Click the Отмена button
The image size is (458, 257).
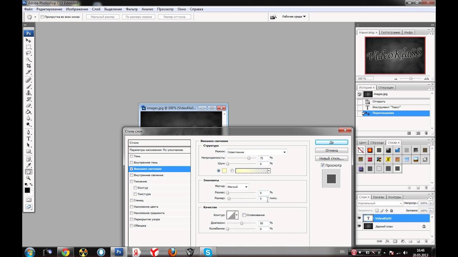tap(331, 150)
